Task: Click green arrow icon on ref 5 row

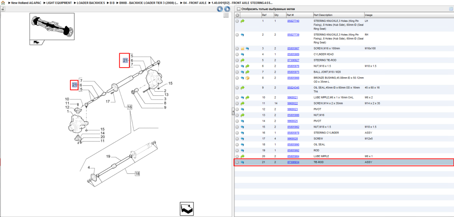Action: pos(242,60)
